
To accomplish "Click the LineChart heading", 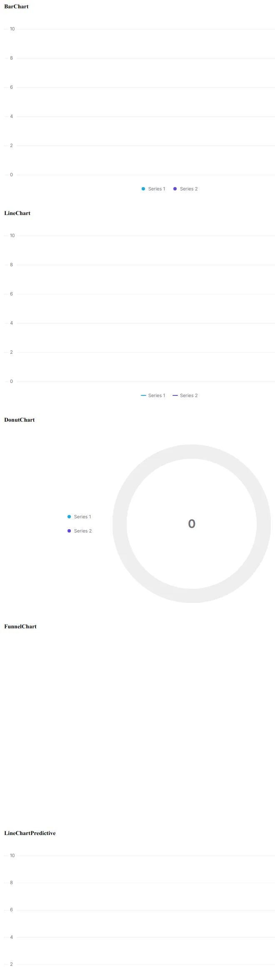I will click(x=17, y=213).
